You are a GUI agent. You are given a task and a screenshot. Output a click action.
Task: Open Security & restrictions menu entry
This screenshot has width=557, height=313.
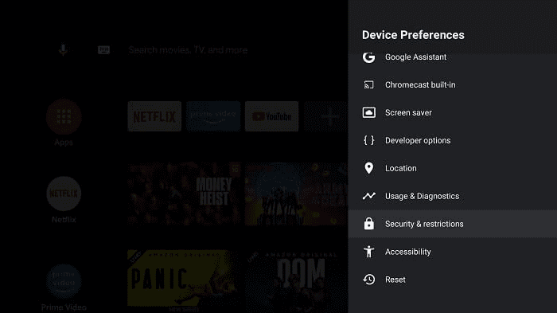[453, 224]
